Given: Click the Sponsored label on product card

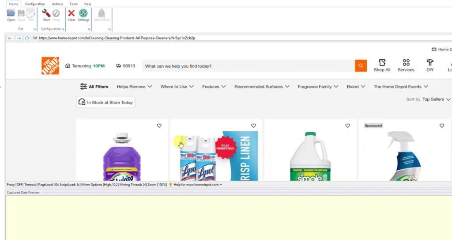Looking at the screenshot, I should click(x=373, y=126).
